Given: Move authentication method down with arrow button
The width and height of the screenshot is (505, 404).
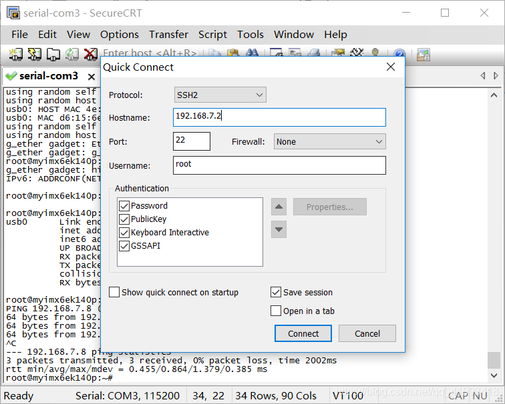Looking at the screenshot, I should 279,229.
